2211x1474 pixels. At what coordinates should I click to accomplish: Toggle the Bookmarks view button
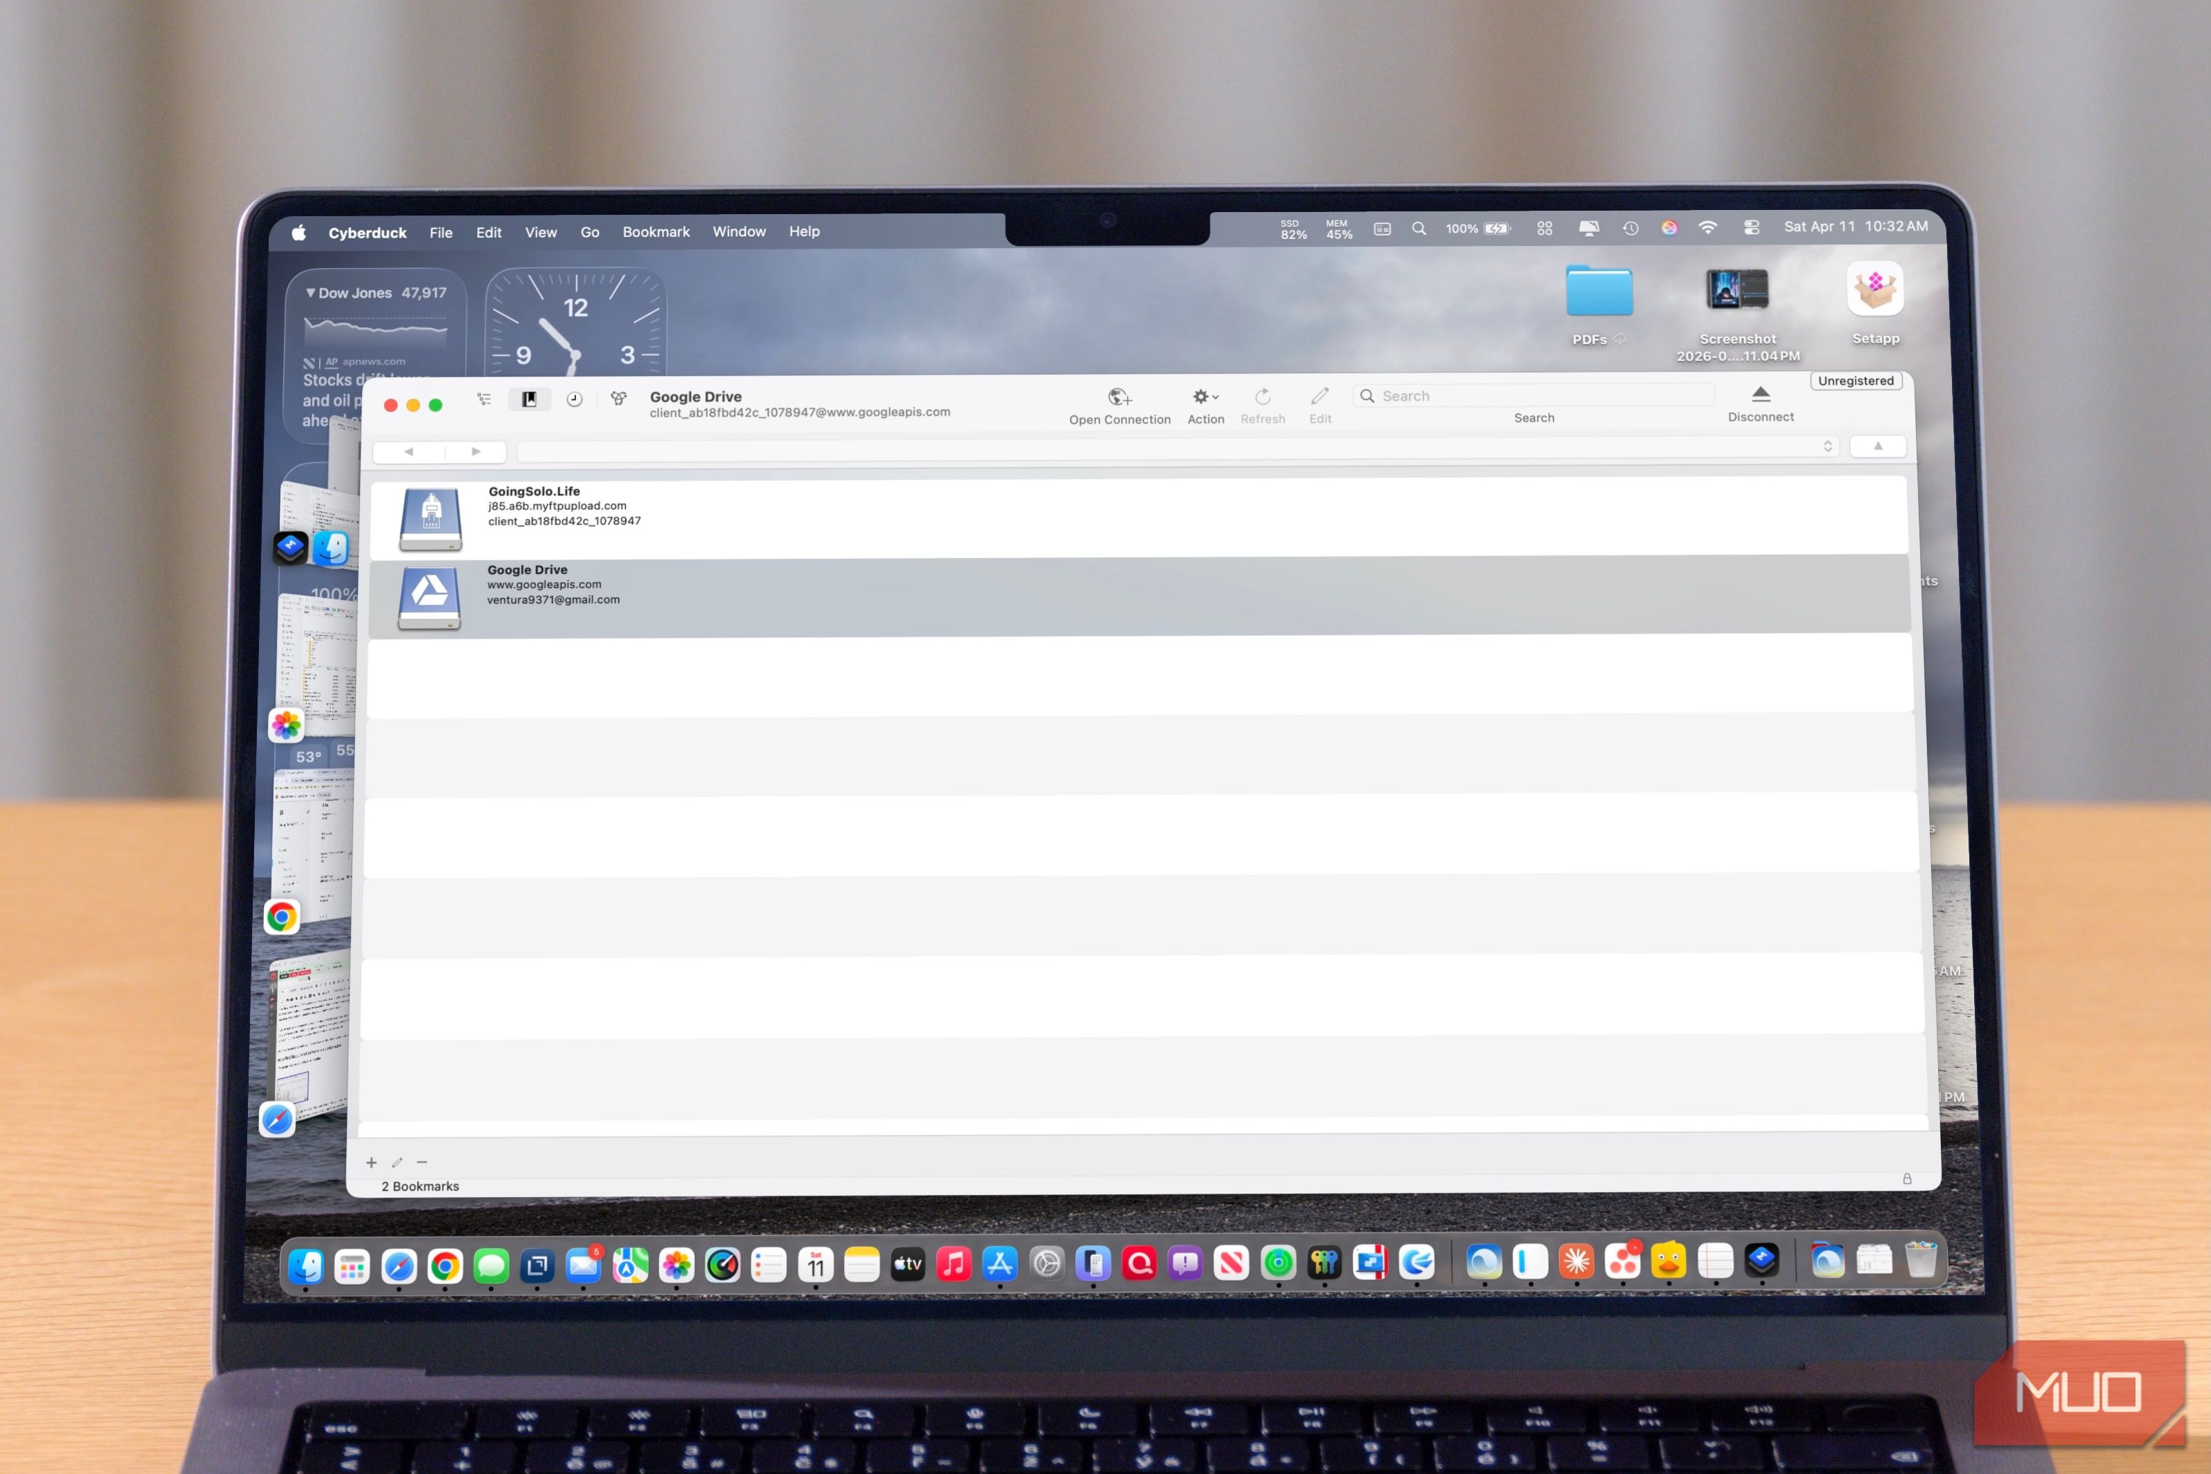tap(529, 399)
